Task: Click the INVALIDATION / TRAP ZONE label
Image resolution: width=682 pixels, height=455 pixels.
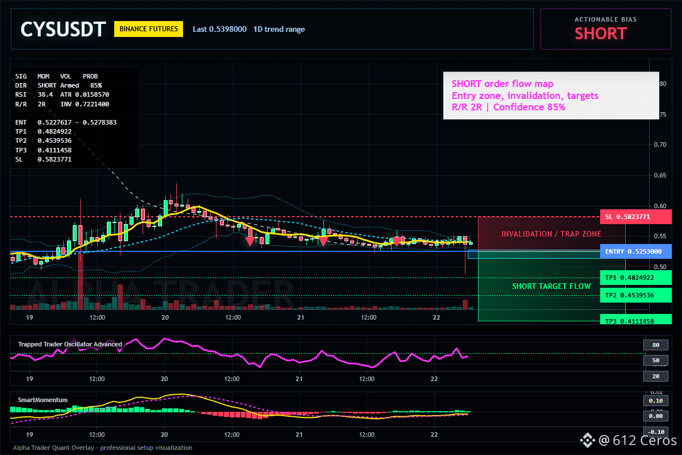Action: coord(551,234)
